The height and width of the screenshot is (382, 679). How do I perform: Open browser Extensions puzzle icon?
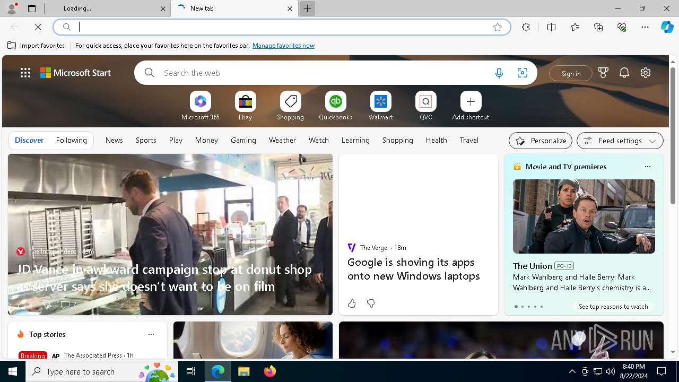(526, 27)
